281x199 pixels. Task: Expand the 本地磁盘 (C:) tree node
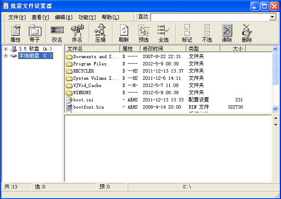6,56
